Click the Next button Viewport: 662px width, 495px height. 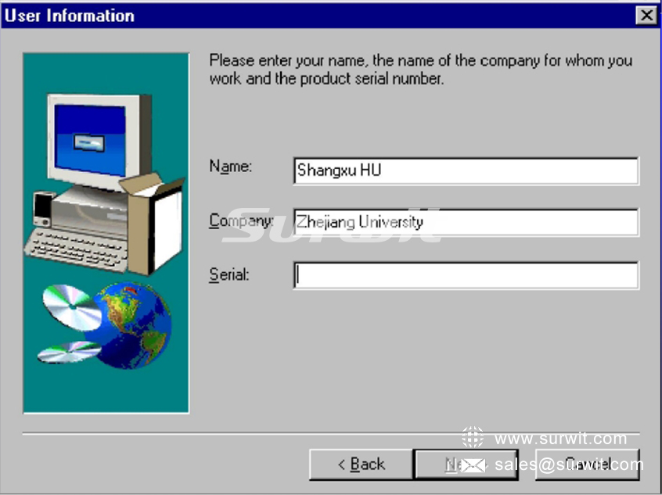click(x=465, y=465)
